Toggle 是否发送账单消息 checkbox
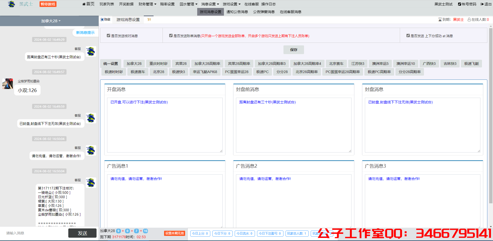 coord(171,36)
